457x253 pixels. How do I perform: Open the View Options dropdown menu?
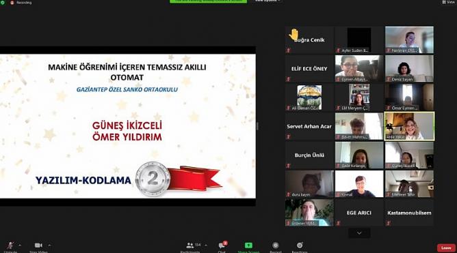(267, 1)
